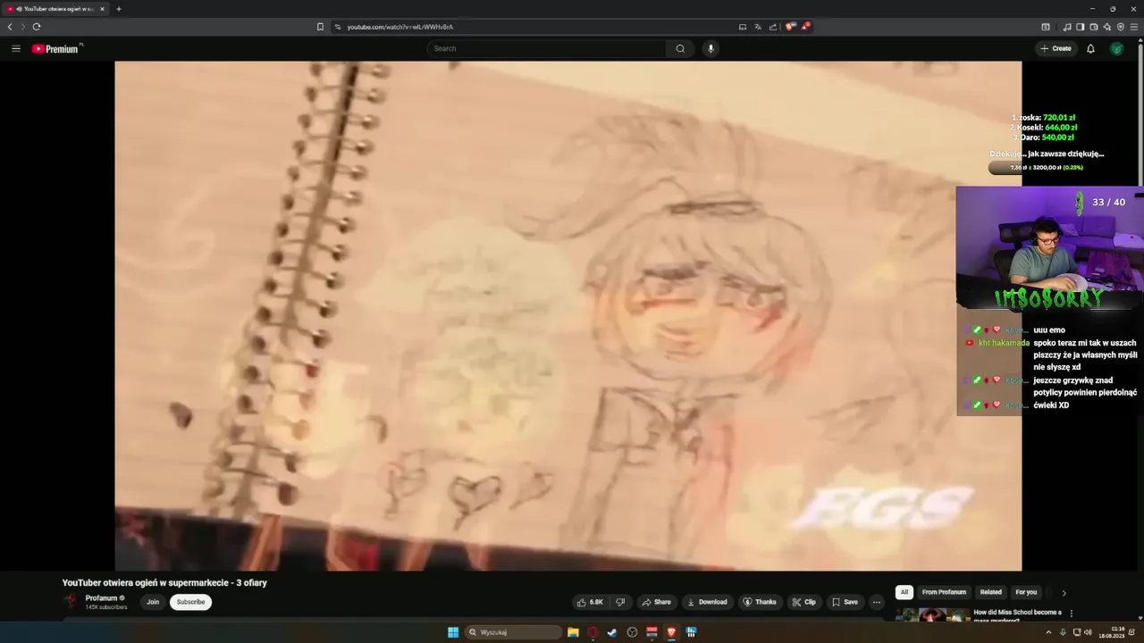1144x643 pixels.
Task: Click the Create button
Action: click(1056, 48)
